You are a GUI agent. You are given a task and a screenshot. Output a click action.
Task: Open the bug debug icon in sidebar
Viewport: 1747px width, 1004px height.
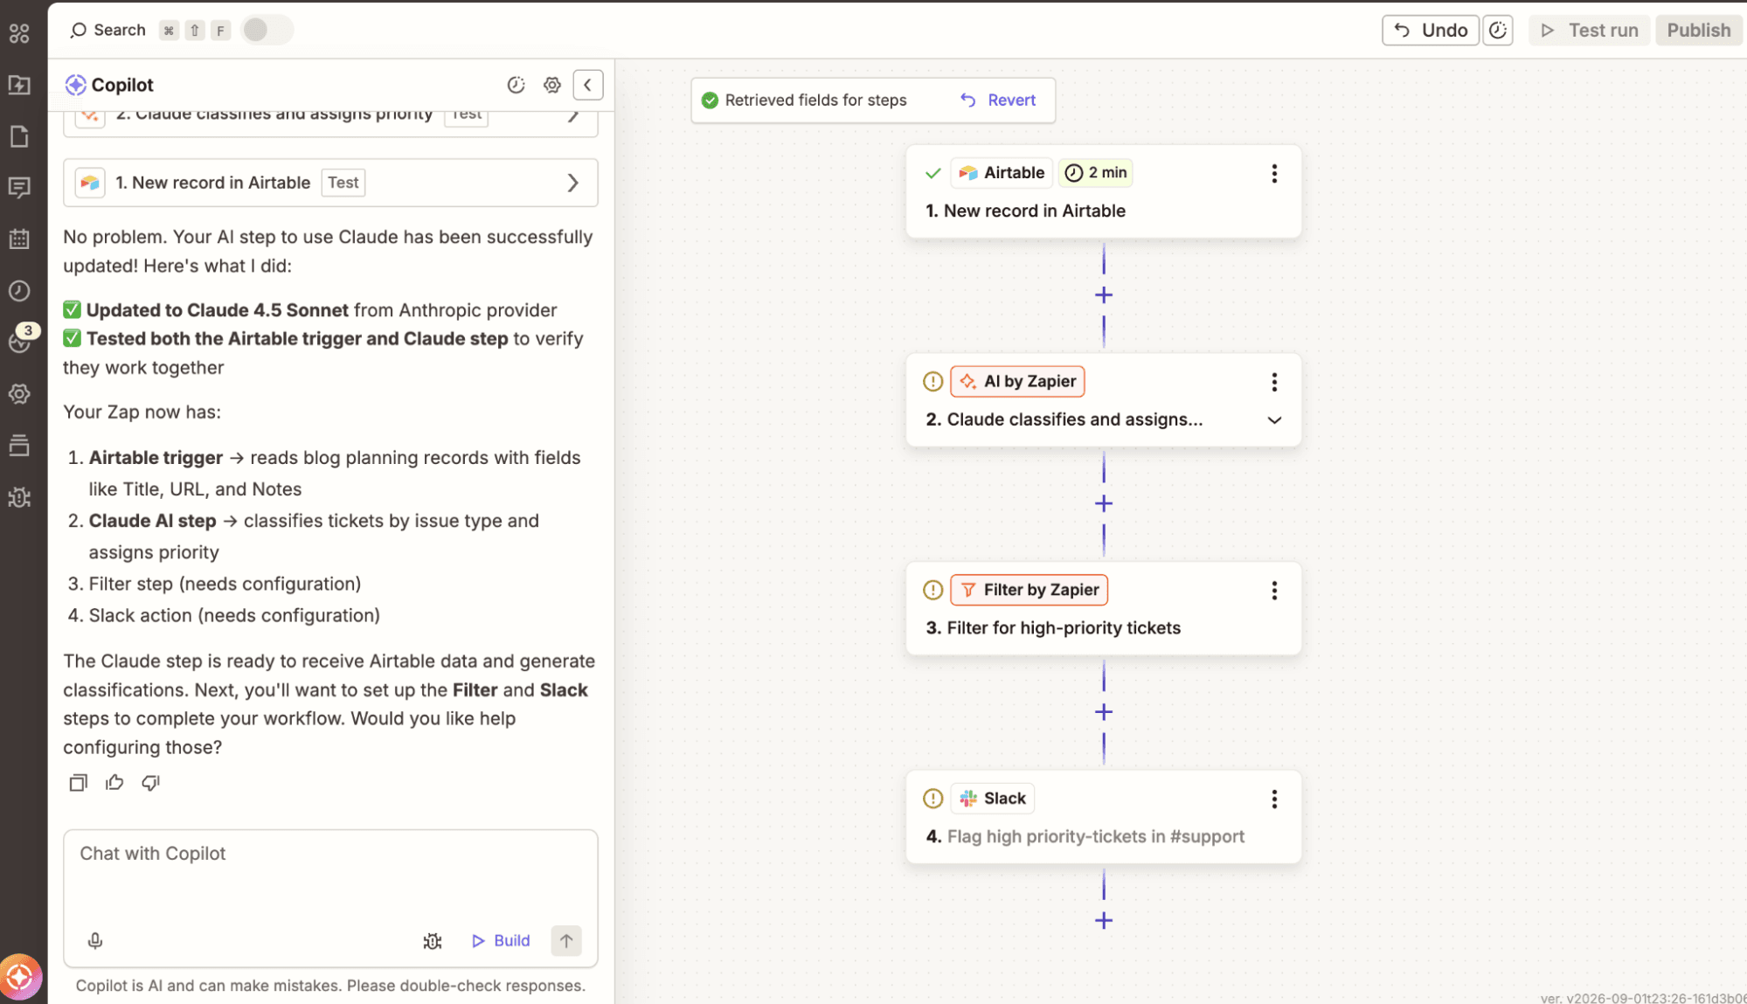pos(19,497)
